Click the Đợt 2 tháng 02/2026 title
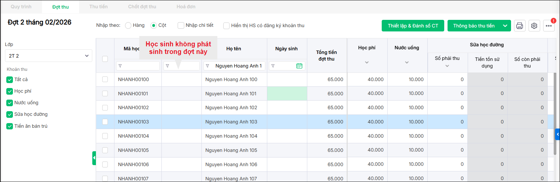 (40, 22)
